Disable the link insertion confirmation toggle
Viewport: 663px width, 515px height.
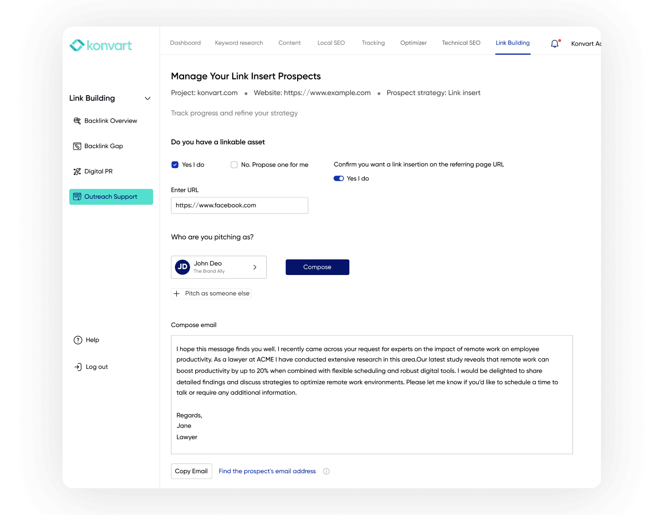click(338, 178)
